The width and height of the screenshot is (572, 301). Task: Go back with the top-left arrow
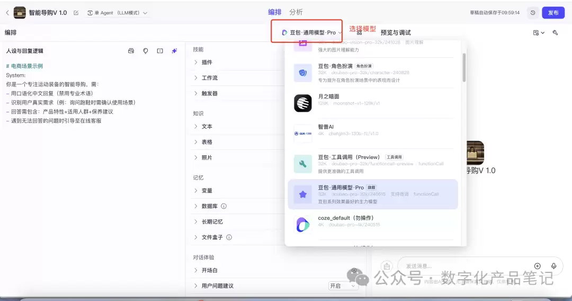tap(7, 13)
